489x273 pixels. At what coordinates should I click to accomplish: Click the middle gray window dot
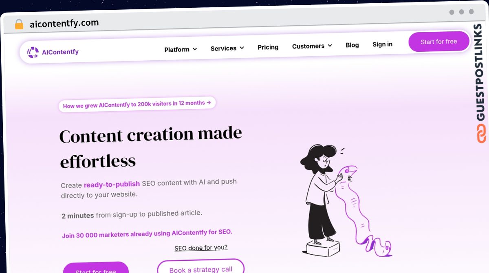(461, 12)
